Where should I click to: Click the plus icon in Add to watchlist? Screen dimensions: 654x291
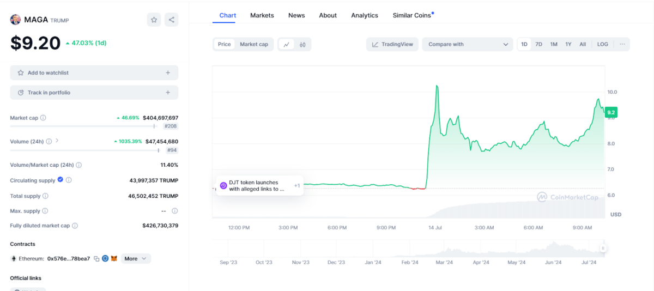(168, 72)
